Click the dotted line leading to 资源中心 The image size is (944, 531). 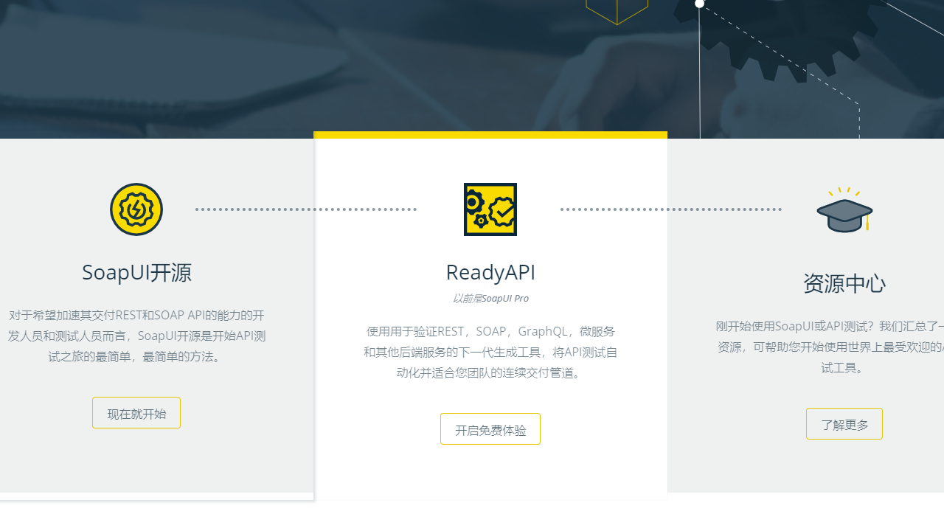(x=670, y=209)
